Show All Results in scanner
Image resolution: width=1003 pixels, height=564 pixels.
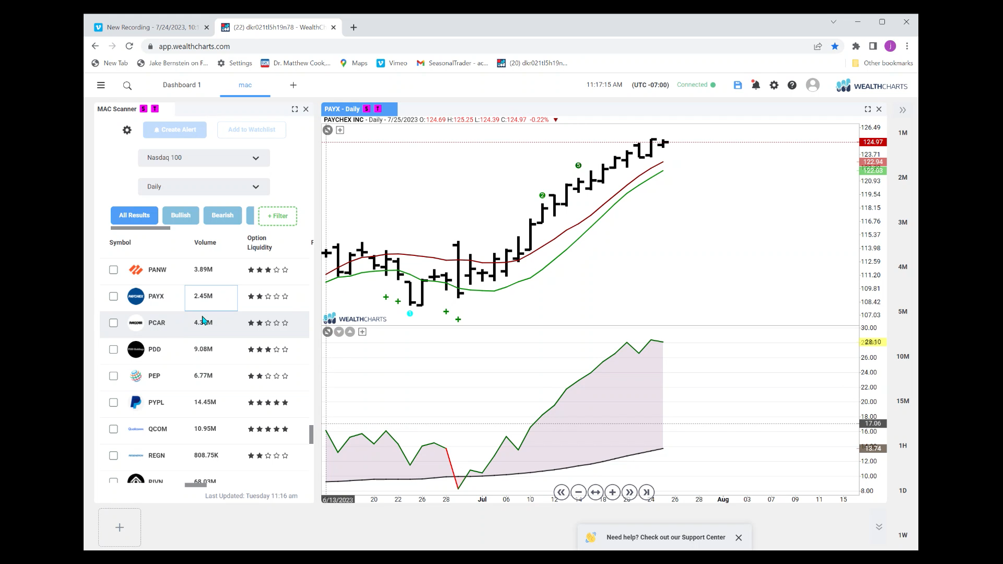(134, 215)
